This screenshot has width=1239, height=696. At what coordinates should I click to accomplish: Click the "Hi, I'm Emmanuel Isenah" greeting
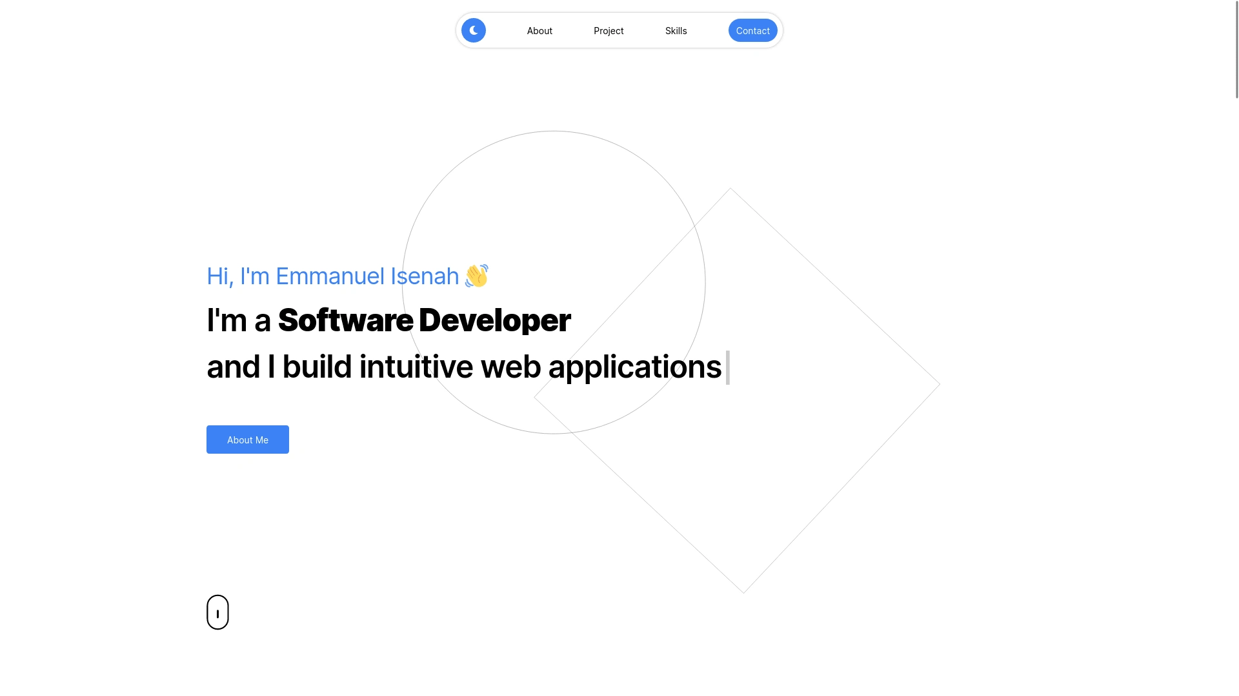pyautogui.click(x=332, y=276)
